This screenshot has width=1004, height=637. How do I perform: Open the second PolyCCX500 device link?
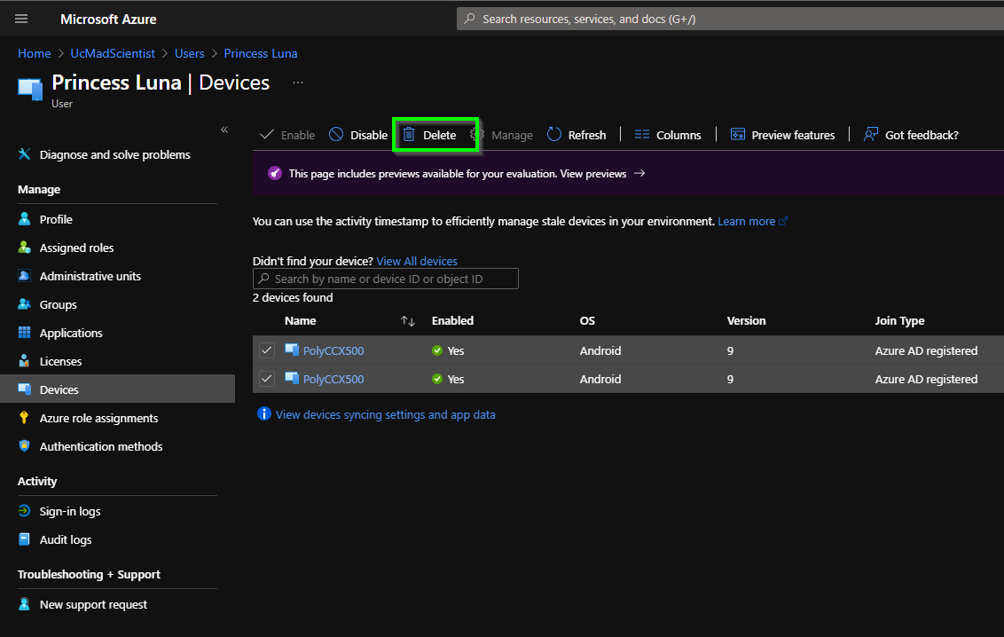click(x=333, y=378)
